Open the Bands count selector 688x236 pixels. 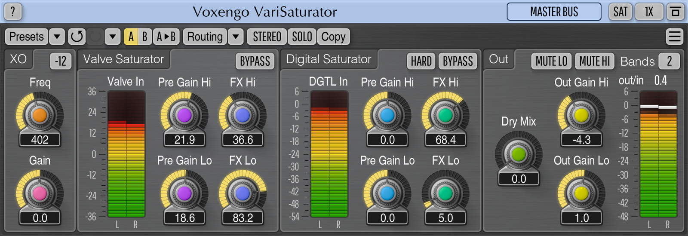coord(669,61)
